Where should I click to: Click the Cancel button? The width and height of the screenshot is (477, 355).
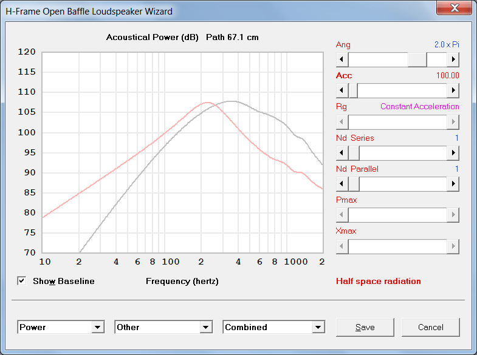pyautogui.click(x=430, y=327)
